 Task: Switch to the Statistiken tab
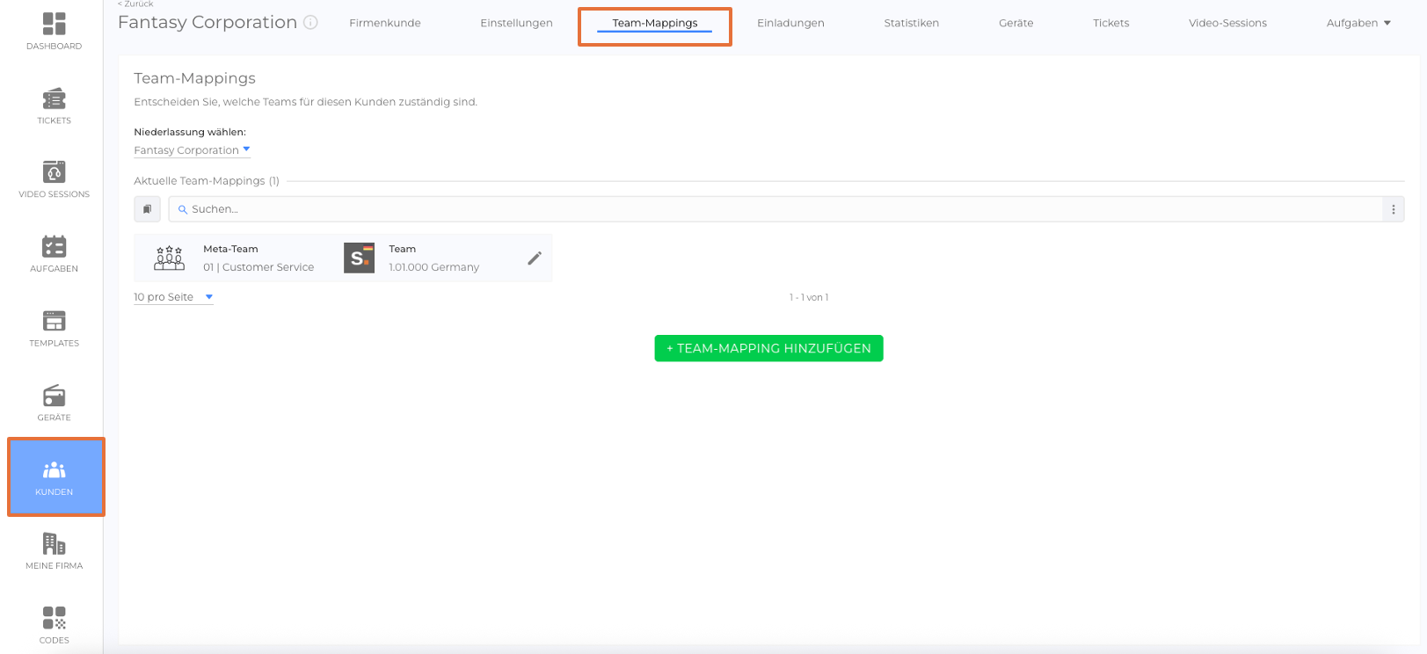[x=911, y=23]
